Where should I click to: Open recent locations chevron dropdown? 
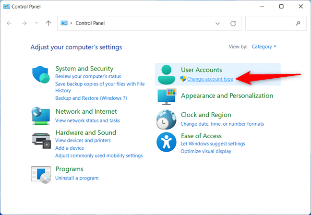36,23
